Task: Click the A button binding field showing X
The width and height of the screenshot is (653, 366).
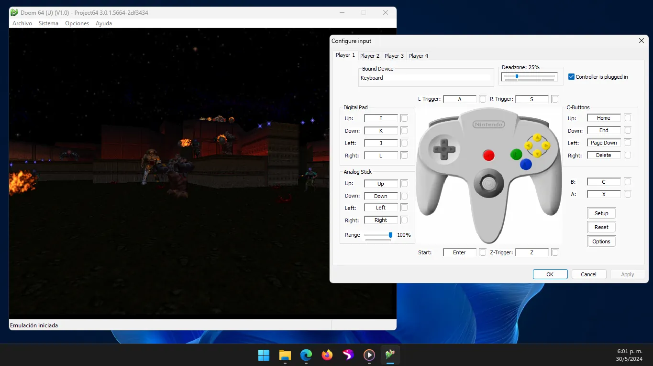Action: (x=604, y=194)
